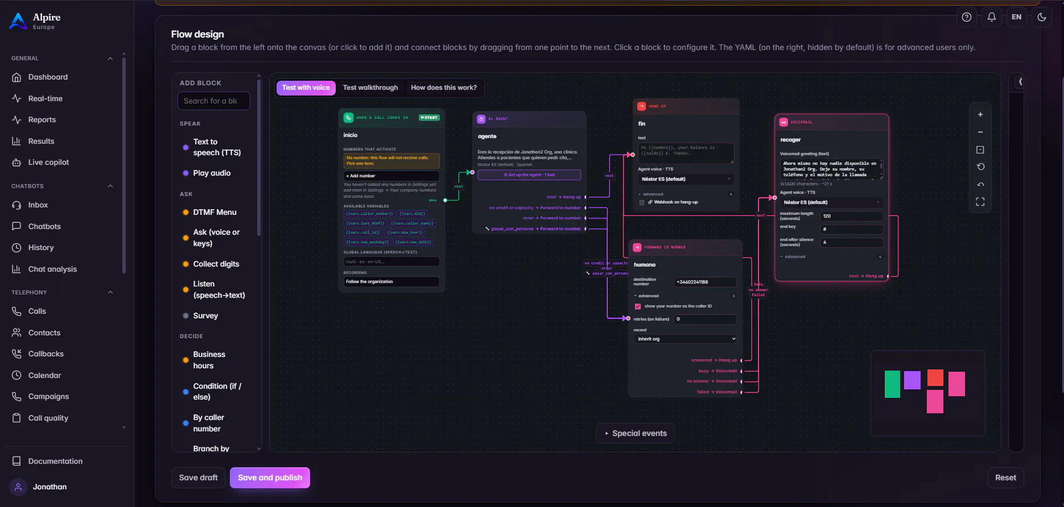
Task: Click the maximum length seconds field
Action: 852,217
